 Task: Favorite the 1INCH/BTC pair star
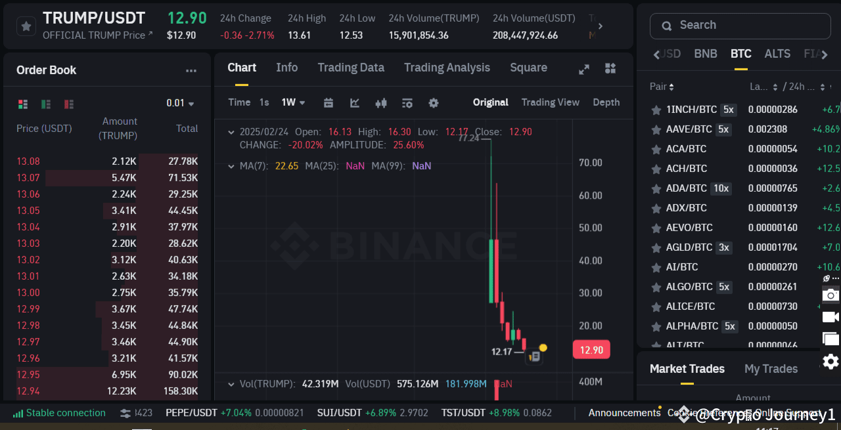[656, 110]
